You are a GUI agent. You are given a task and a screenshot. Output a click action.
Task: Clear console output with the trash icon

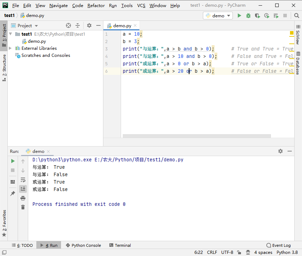pyautogui.click(x=23, y=207)
